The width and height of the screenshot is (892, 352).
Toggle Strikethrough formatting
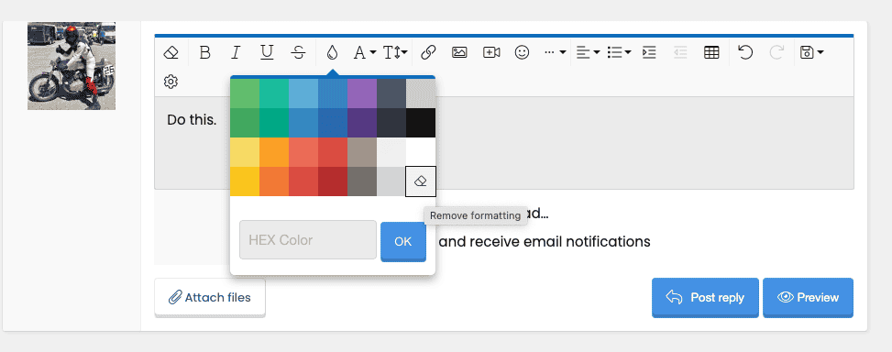(x=298, y=53)
